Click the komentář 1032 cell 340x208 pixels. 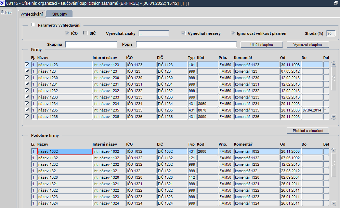[x=257, y=151]
